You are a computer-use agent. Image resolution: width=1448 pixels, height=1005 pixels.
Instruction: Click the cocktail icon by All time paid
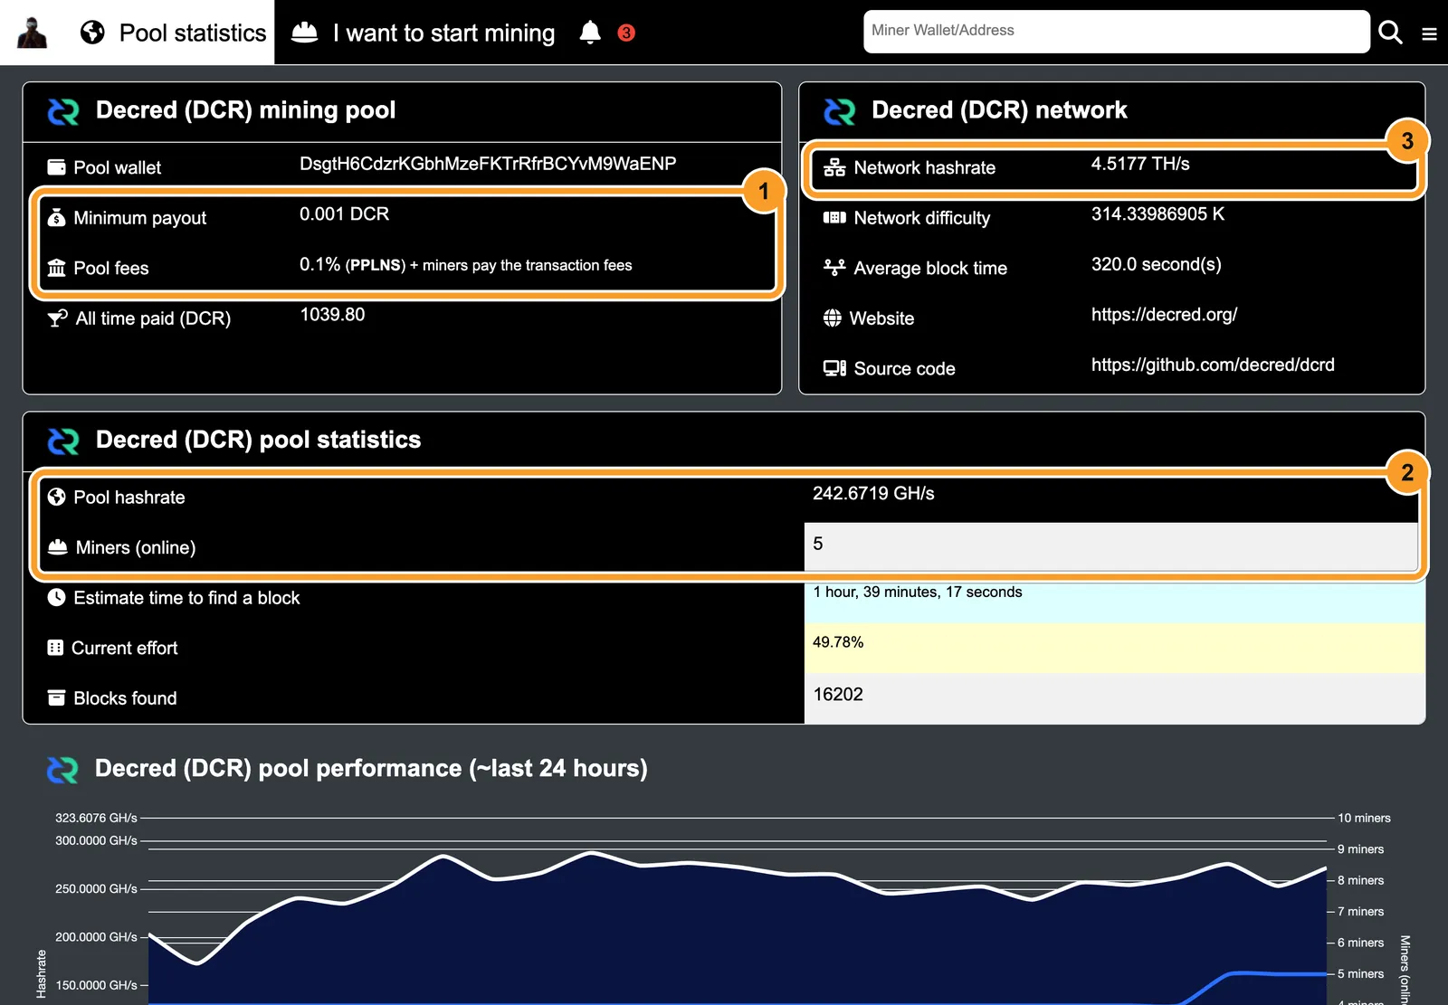click(x=57, y=318)
